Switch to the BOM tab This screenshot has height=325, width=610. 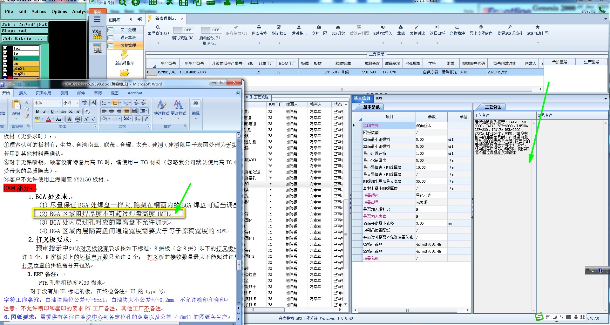pos(379,98)
